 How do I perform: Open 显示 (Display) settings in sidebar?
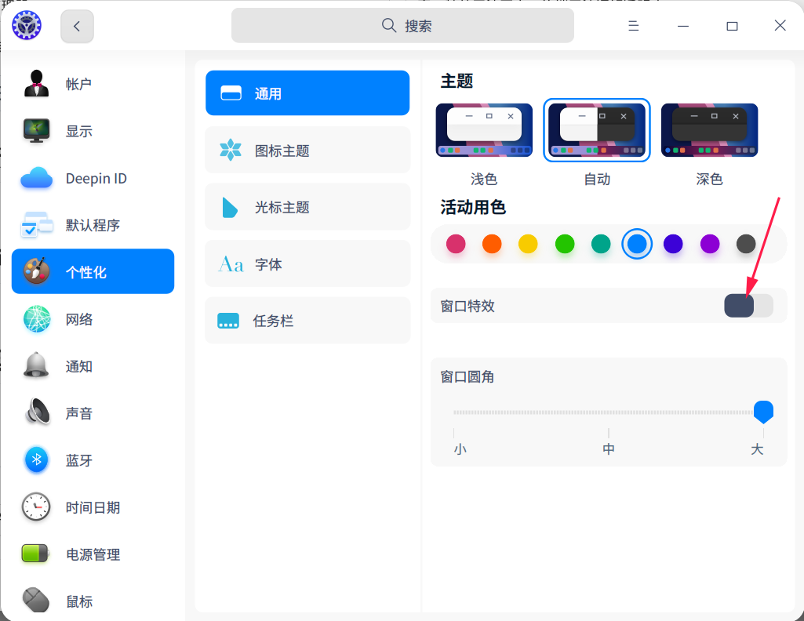tap(36, 131)
